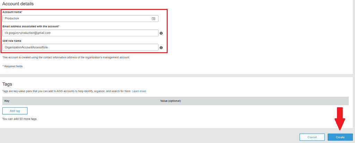Image resolution: width=355 pixels, height=143 pixels.
Task: Click into the Email address input field
Action: click(80, 33)
